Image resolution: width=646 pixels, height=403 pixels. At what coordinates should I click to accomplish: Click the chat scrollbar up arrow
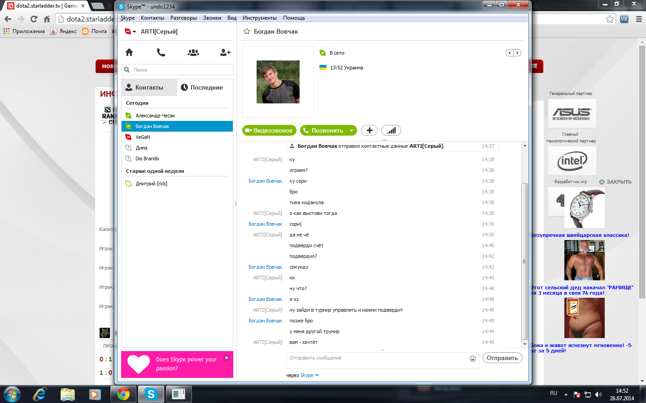(x=524, y=146)
